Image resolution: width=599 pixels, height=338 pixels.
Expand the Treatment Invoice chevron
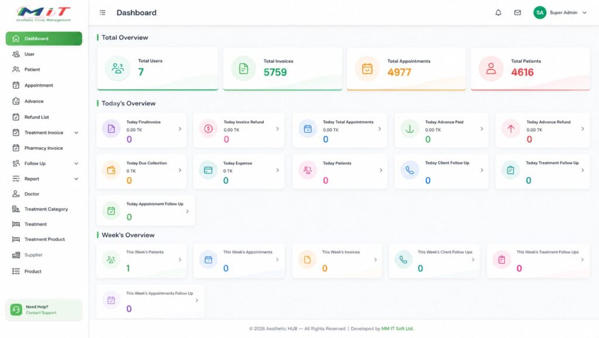[77, 133]
